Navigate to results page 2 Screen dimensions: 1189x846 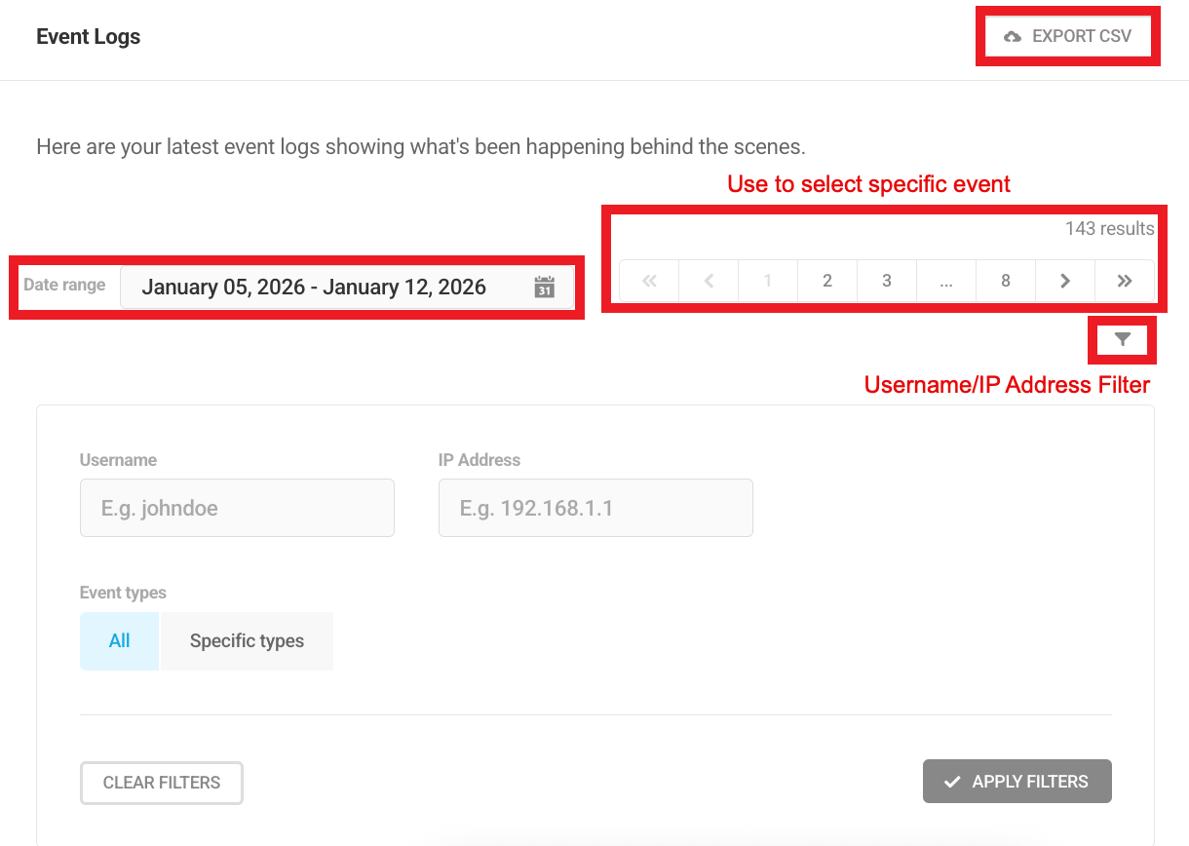[x=826, y=281]
